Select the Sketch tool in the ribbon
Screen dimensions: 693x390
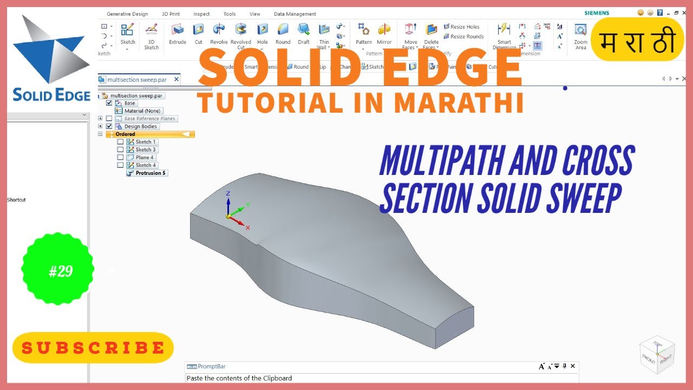pos(128,34)
